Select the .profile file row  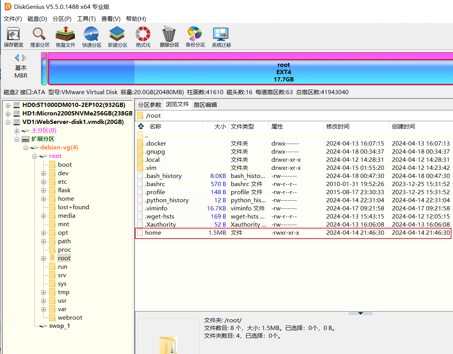tap(294, 192)
